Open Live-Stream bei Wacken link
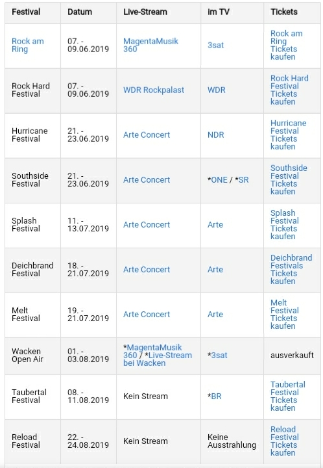Image resolution: width=323 pixels, height=468 pixels. [158, 359]
